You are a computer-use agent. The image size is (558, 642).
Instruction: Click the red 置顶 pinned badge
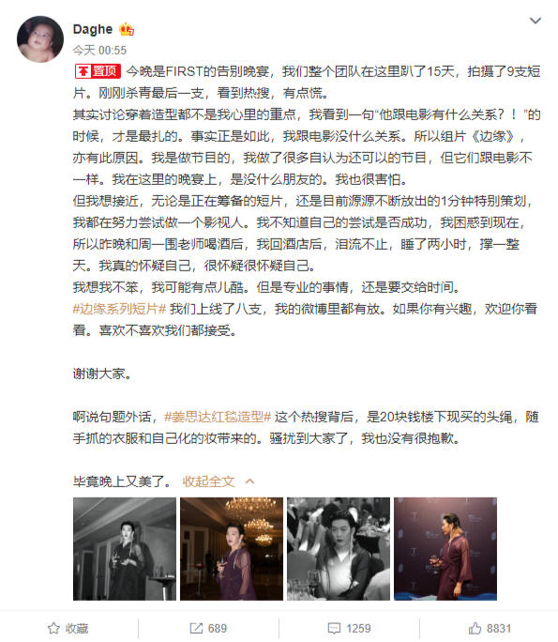(98, 71)
